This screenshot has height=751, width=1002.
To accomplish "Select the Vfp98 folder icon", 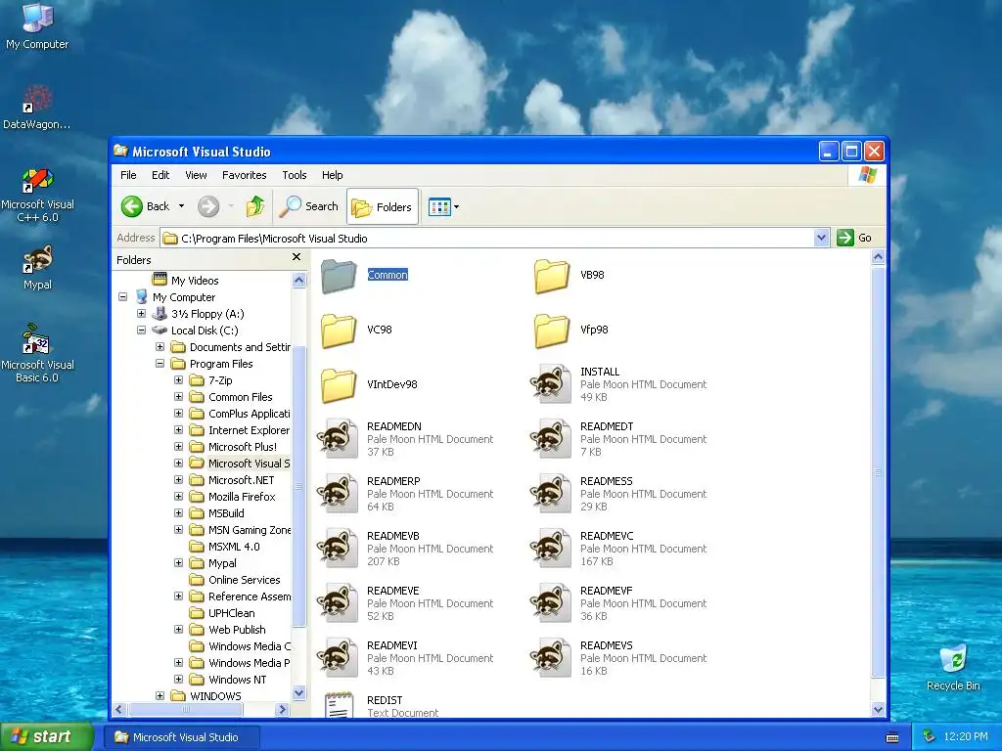I will coord(552,331).
